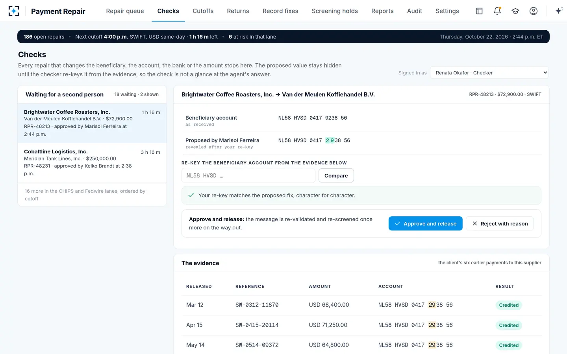Click the Payment Repair logo icon
The height and width of the screenshot is (354, 567).
tap(14, 11)
